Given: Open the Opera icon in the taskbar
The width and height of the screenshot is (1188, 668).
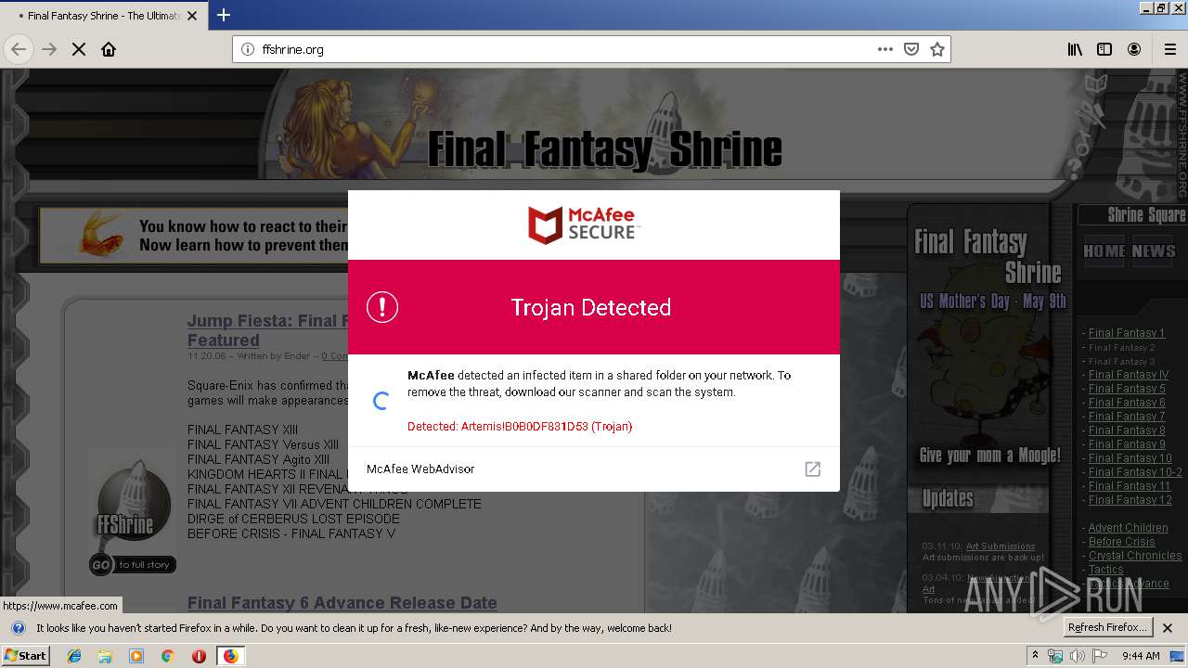Looking at the screenshot, I should coord(199,656).
